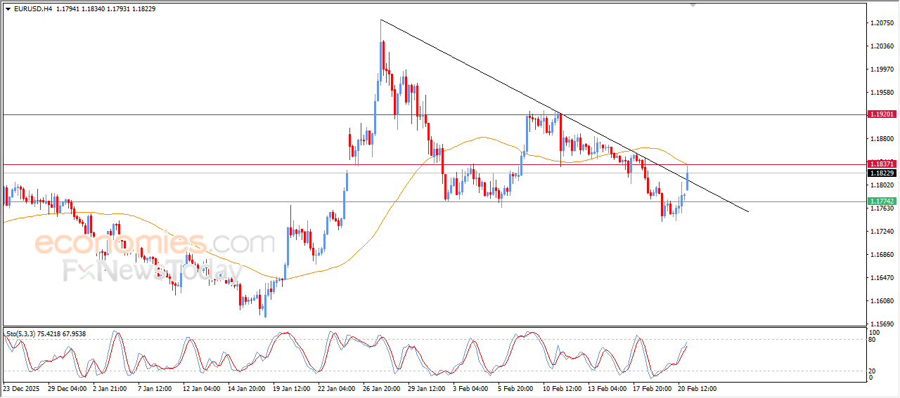Click the stochastic 80 level label

pyautogui.click(x=873, y=340)
